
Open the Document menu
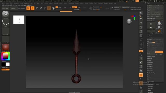tap(16, 3)
